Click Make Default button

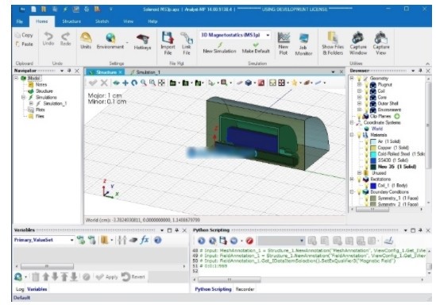pos(256,48)
